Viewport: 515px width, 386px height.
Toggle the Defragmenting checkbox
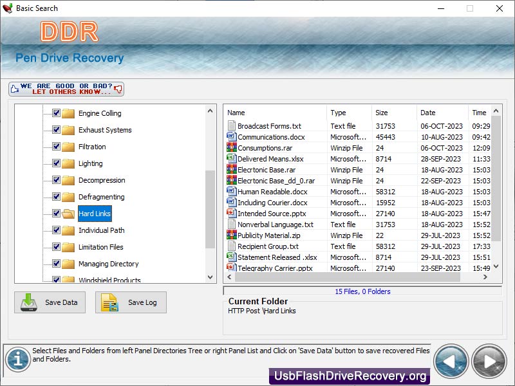[56, 197]
